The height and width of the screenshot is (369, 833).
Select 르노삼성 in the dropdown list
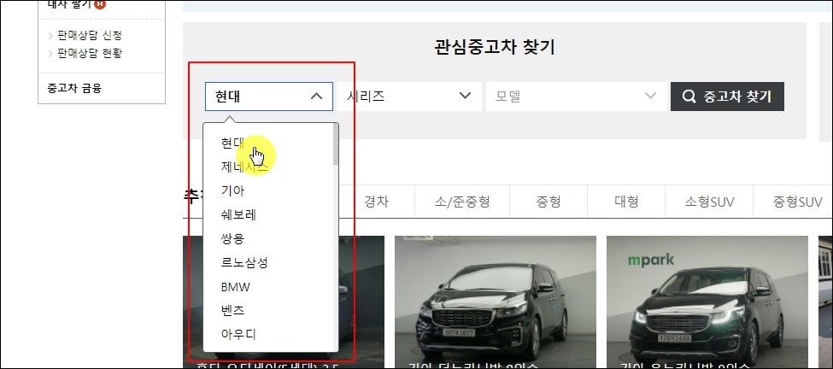[244, 262]
